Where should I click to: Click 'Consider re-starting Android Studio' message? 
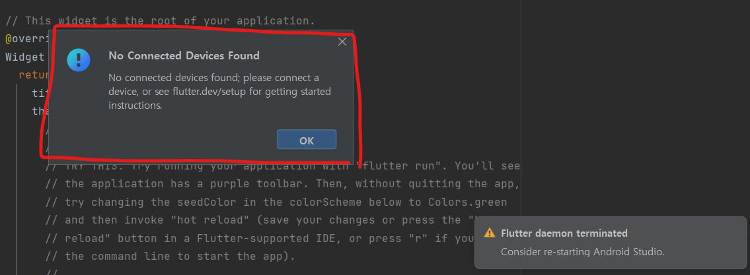pos(582,252)
